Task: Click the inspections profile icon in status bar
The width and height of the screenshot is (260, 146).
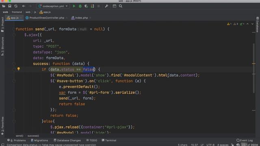Action: pyautogui.click(x=238, y=145)
